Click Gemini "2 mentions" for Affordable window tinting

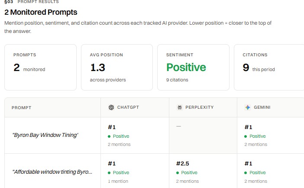pyautogui.click(x=256, y=181)
